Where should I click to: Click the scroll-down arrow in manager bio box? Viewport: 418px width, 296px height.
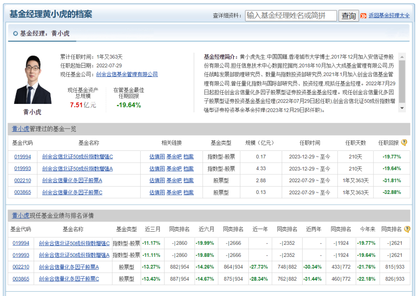402,108
